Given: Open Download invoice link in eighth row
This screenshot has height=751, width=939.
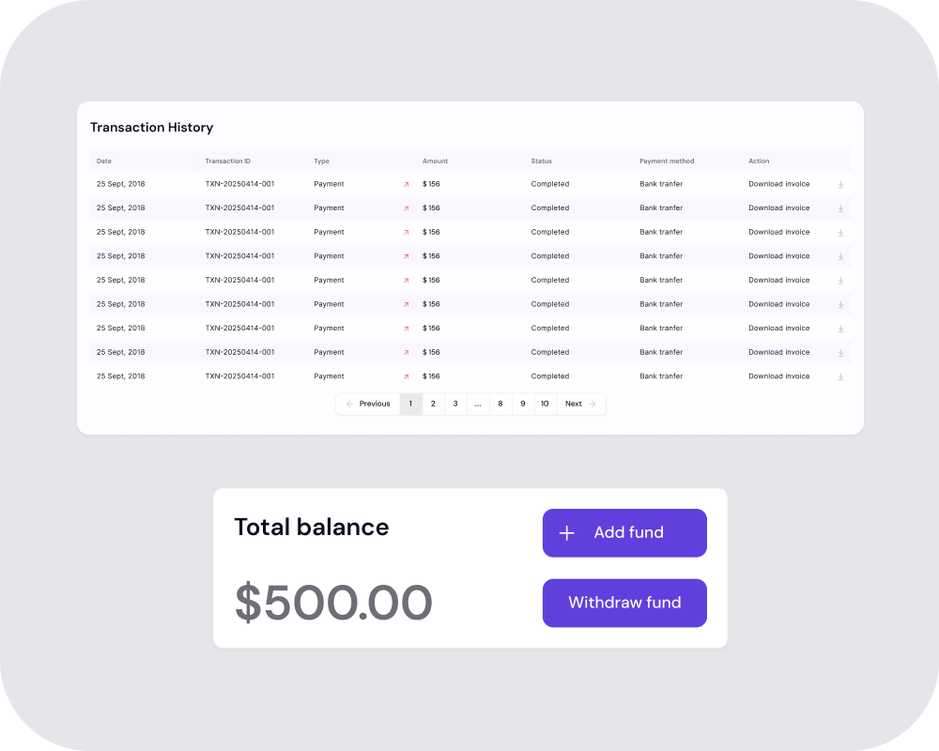Looking at the screenshot, I should (x=778, y=353).
